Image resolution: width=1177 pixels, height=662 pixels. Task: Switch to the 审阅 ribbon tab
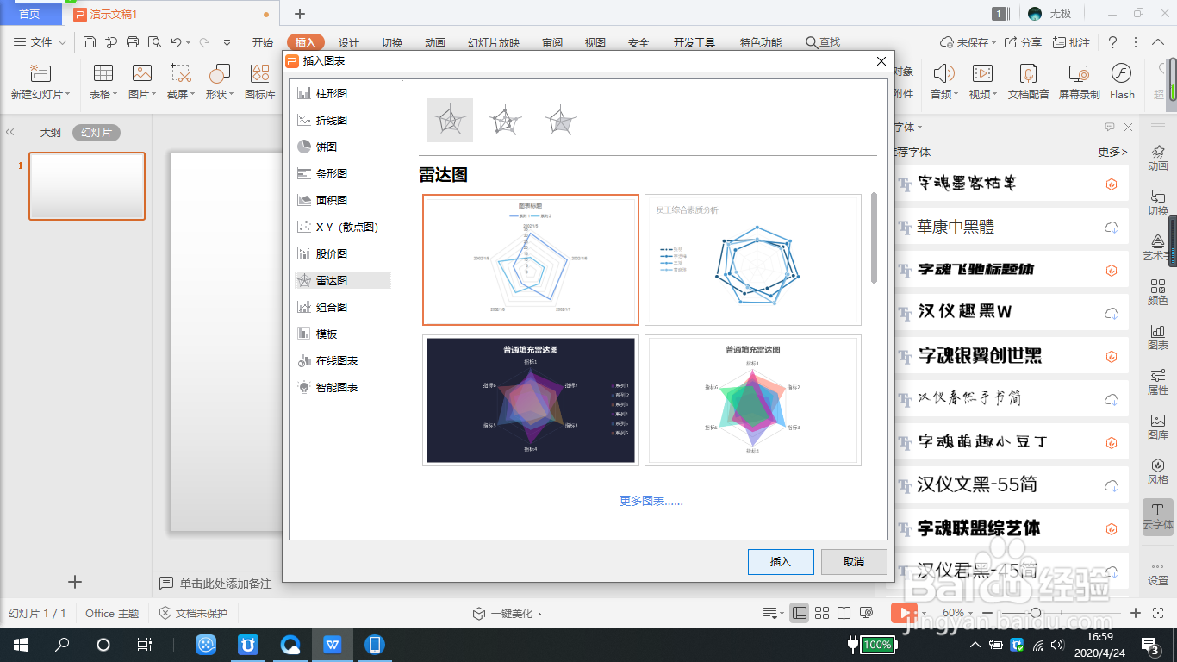pos(552,42)
